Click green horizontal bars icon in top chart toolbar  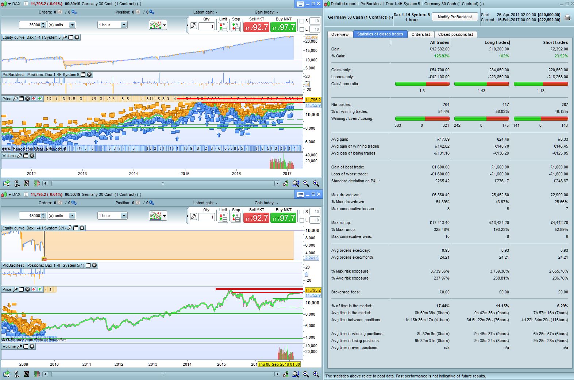(36, 183)
